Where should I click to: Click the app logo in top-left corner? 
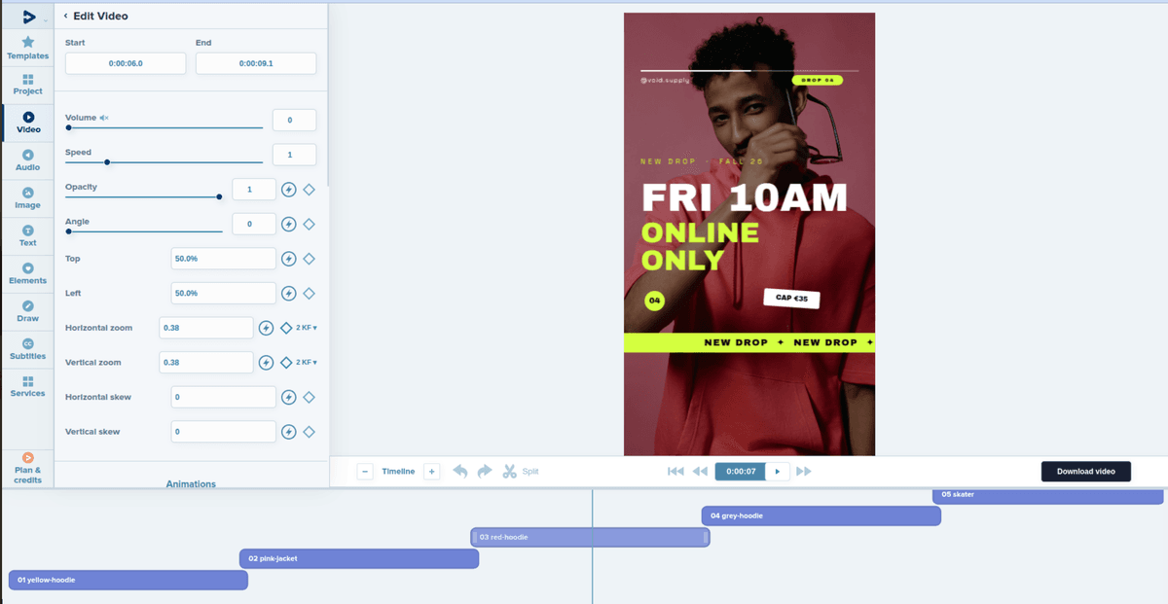28,17
